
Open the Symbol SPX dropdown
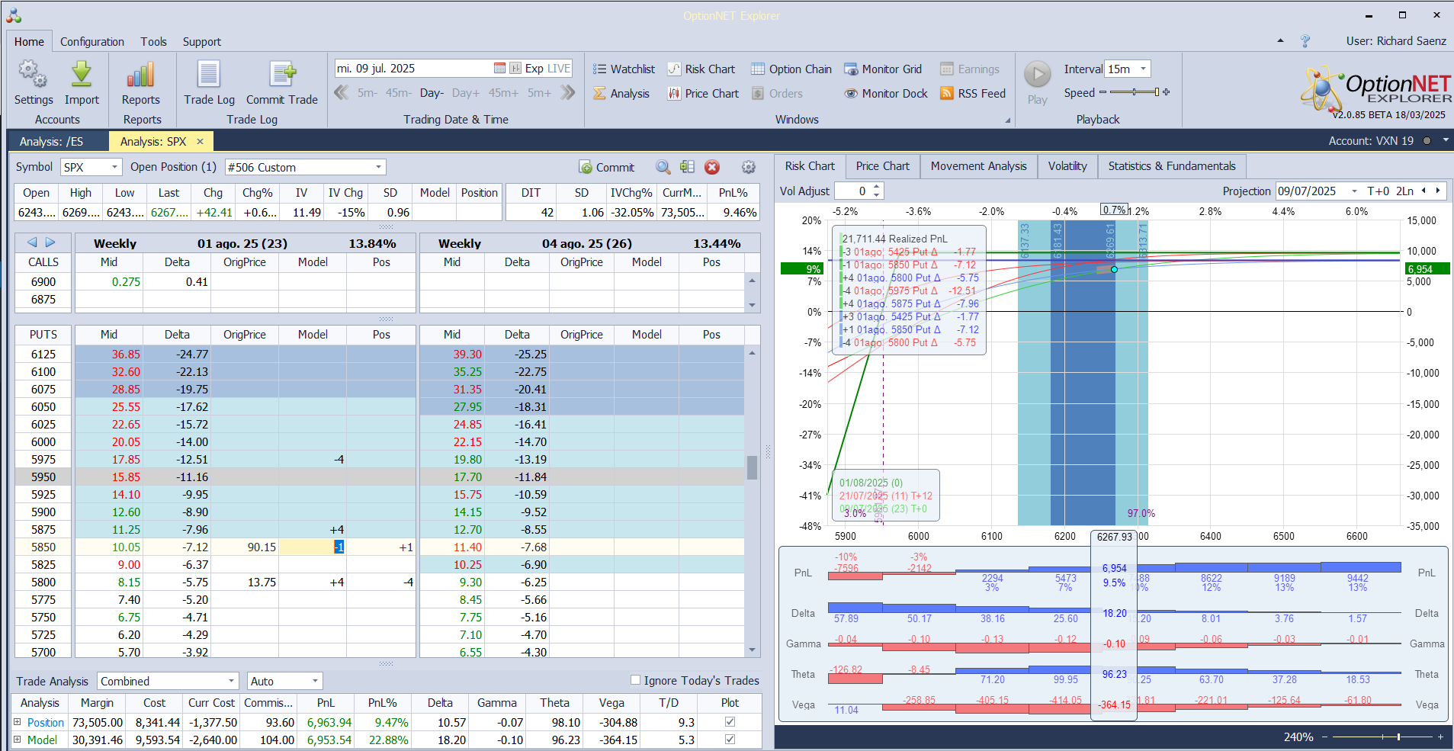(114, 167)
